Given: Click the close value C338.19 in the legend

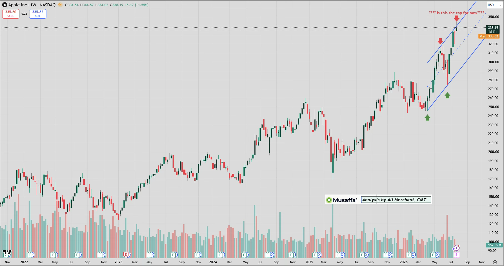Looking at the screenshot, I should click(x=116, y=5).
